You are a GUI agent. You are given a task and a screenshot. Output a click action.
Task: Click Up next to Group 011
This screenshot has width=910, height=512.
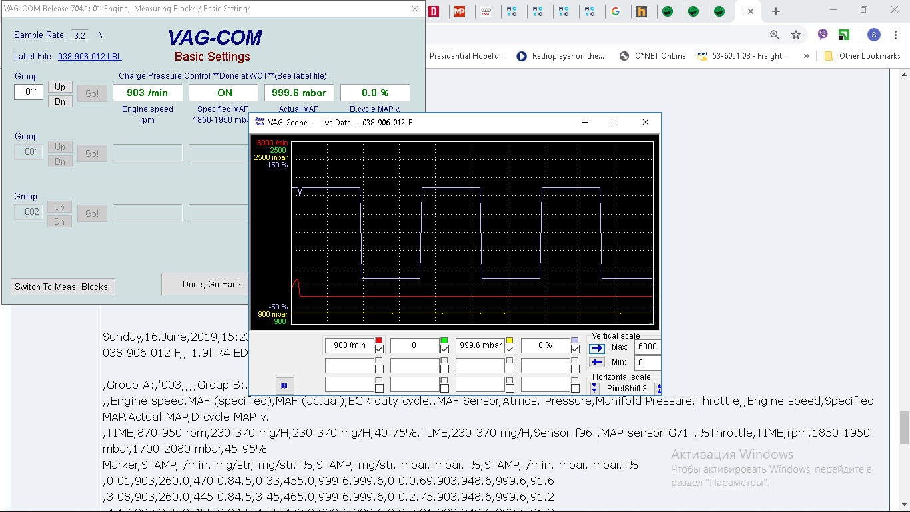click(x=60, y=87)
